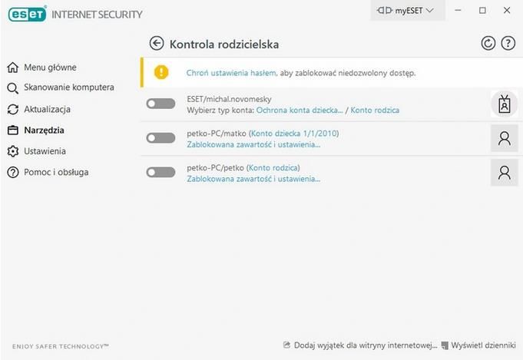Enable the toggle for ESET/michal.novomesky account
Viewport: 523px width, 360px height.
[x=161, y=104]
